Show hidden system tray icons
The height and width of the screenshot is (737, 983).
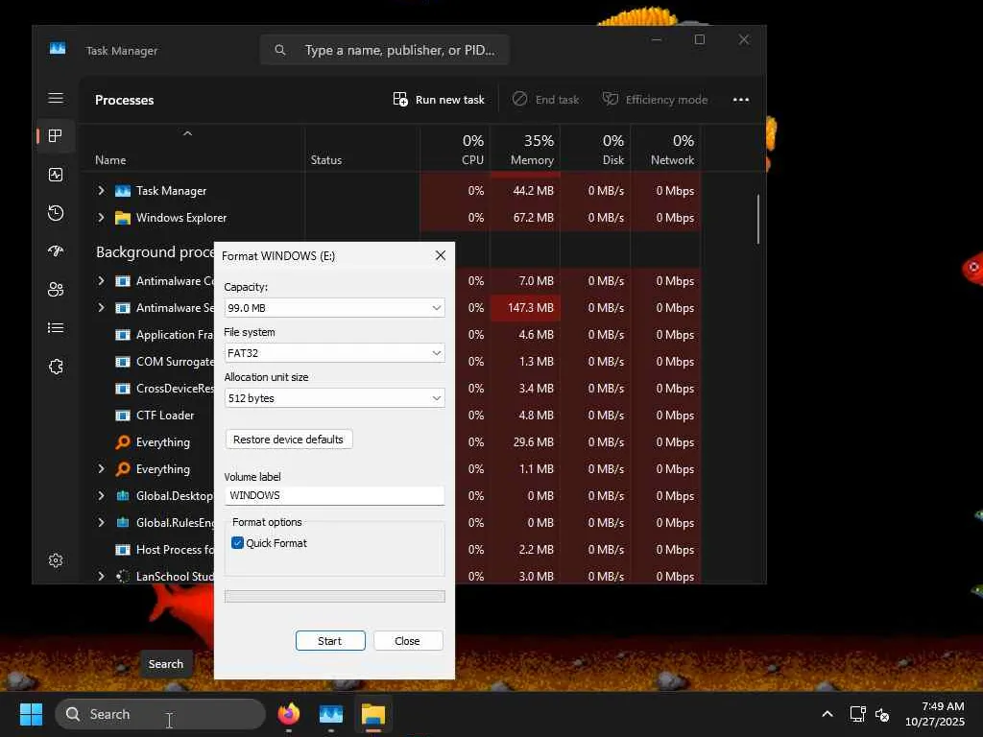[x=827, y=714]
